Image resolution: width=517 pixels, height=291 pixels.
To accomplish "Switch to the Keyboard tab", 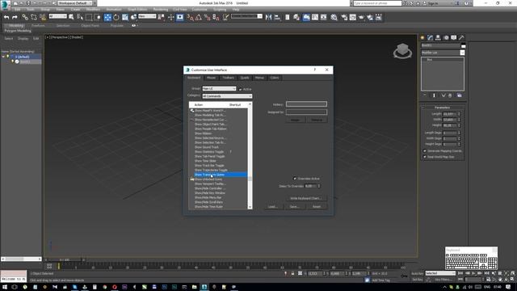I will pos(194,78).
